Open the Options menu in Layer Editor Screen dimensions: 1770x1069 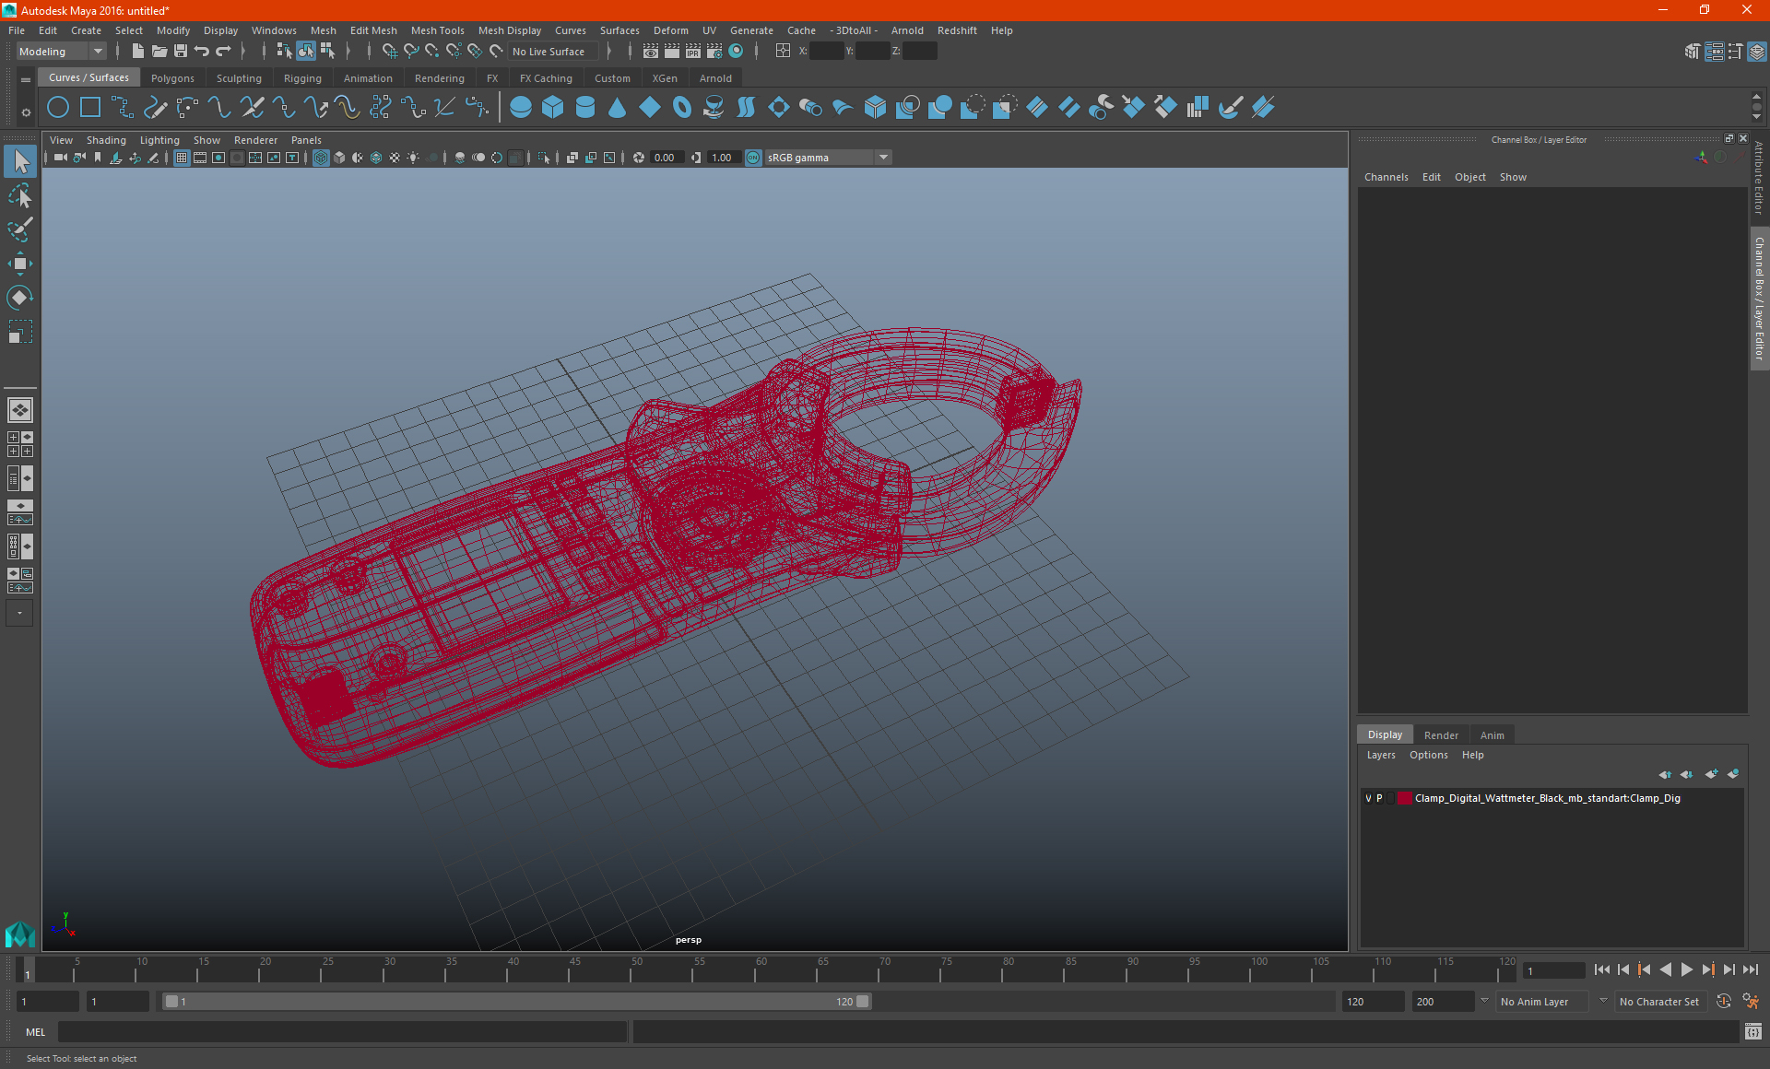(1428, 755)
